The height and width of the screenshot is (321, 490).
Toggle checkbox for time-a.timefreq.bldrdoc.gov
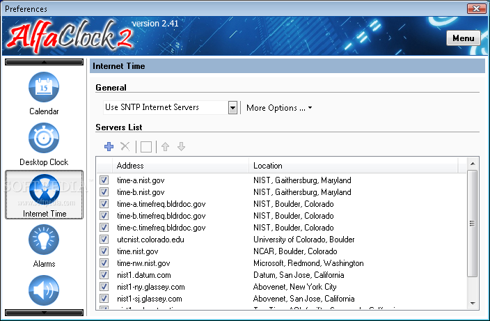point(104,204)
